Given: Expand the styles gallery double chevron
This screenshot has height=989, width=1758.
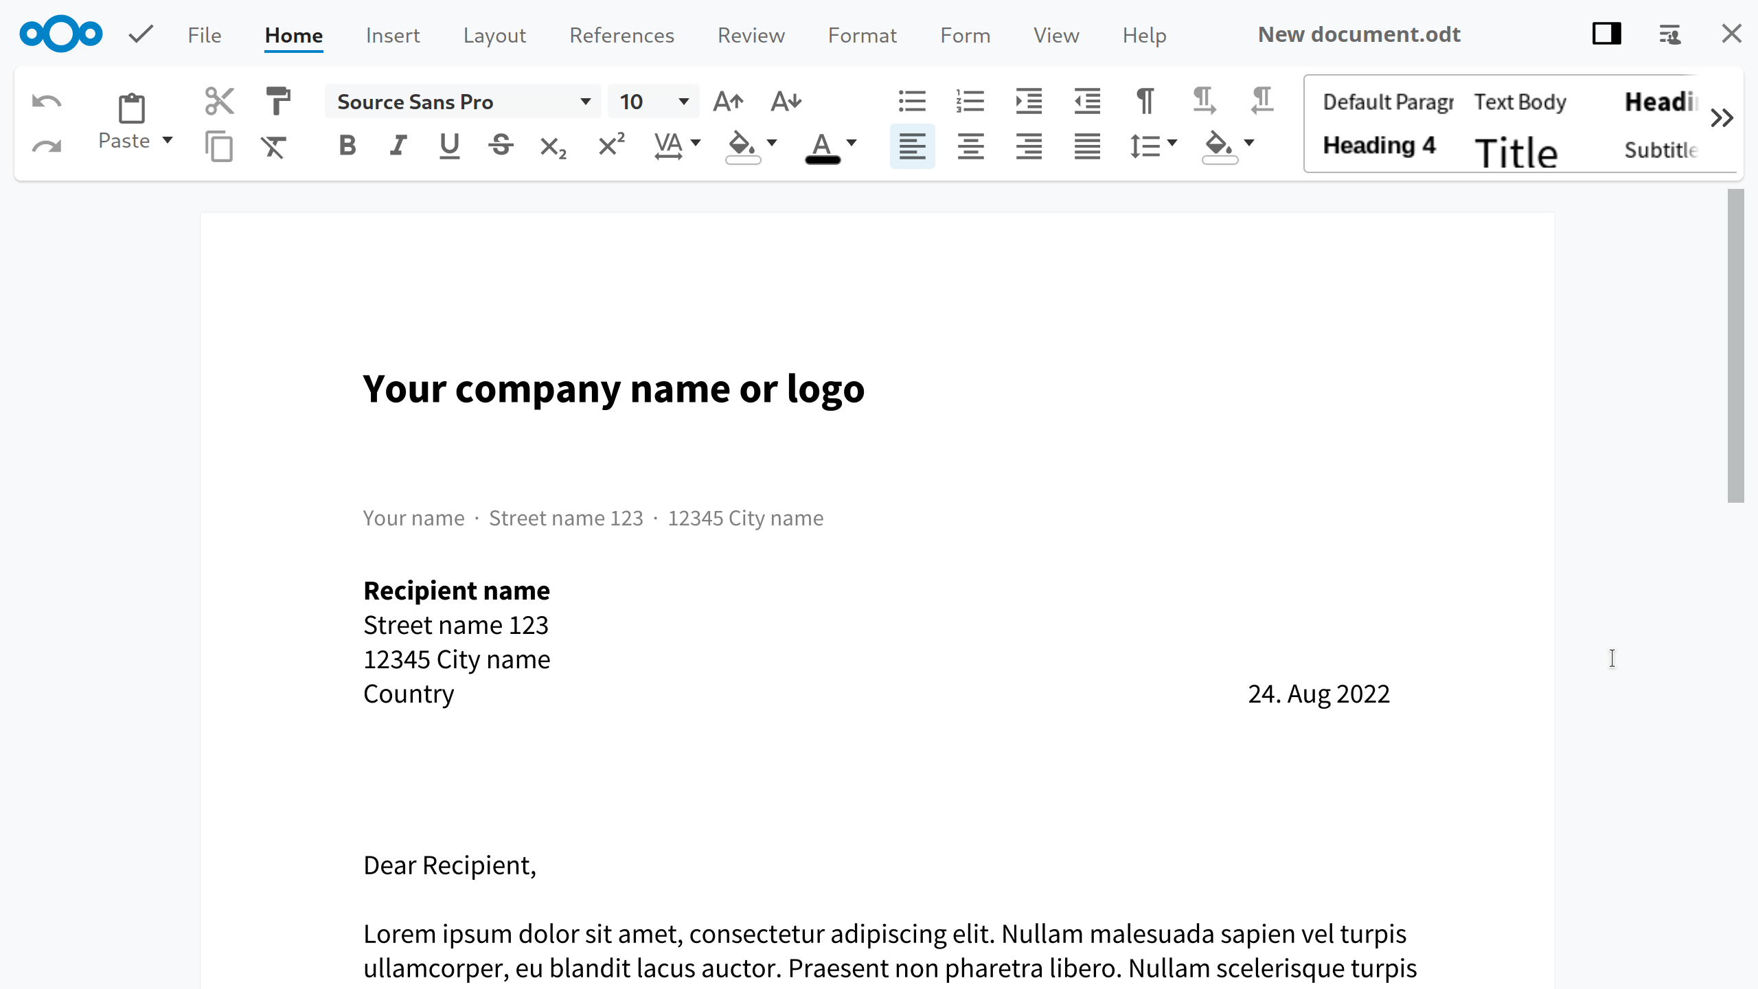Looking at the screenshot, I should [x=1722, y=118].
